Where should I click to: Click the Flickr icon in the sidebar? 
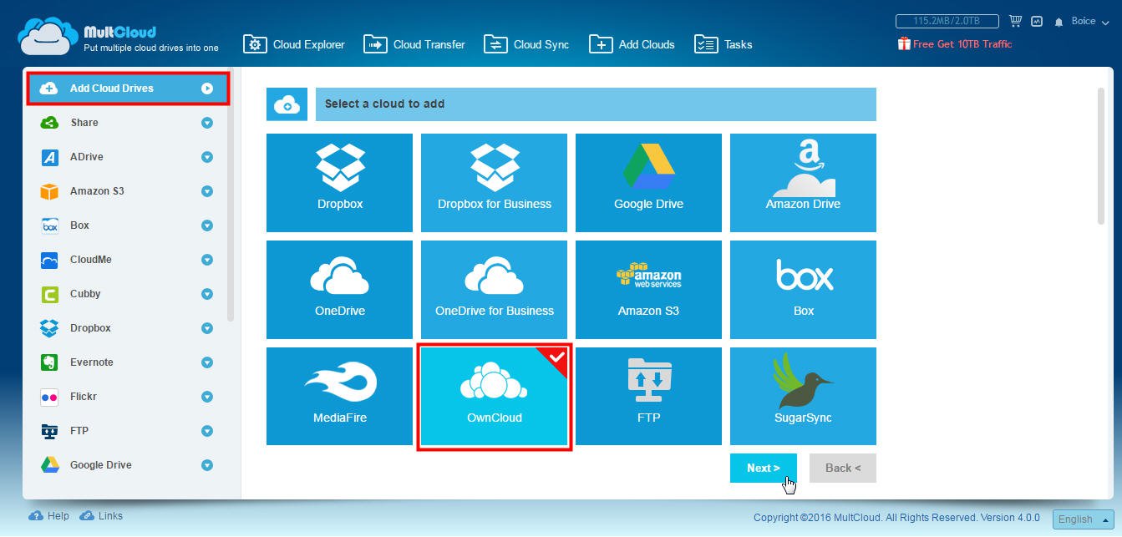(x=49, y=397)
